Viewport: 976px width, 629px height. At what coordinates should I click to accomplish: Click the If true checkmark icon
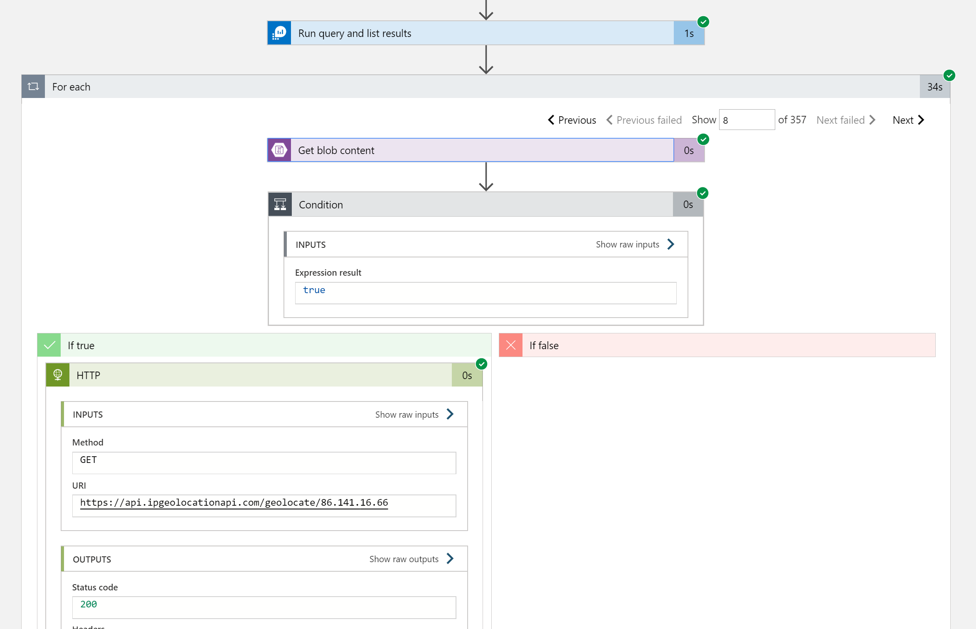tap(49, 345)
